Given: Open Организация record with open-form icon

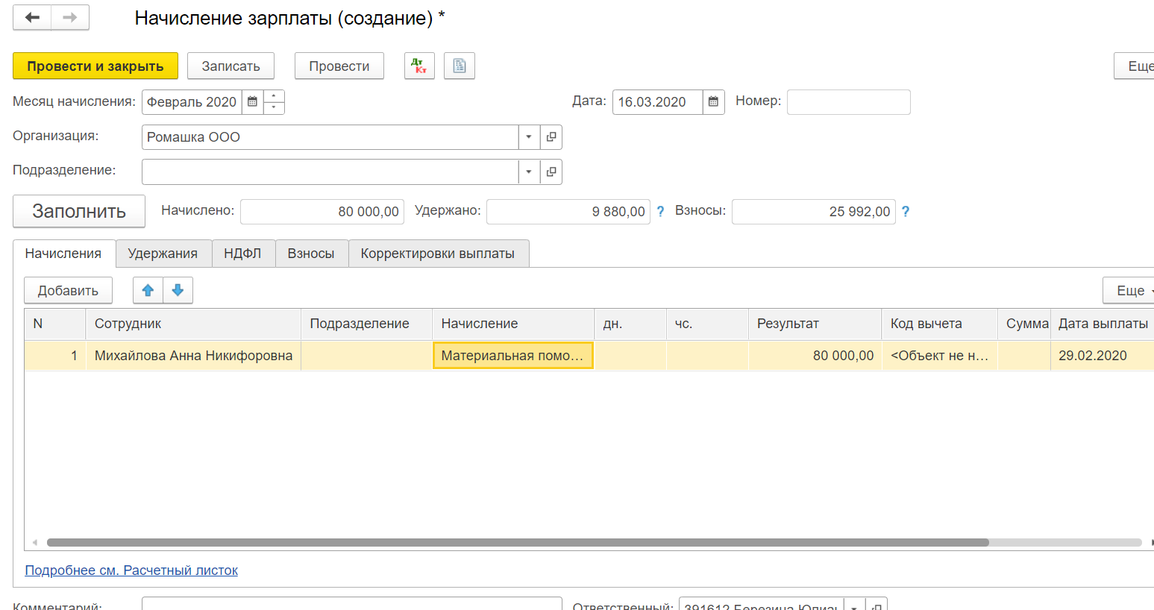Looking at the screenshot, I should (551, 137).
